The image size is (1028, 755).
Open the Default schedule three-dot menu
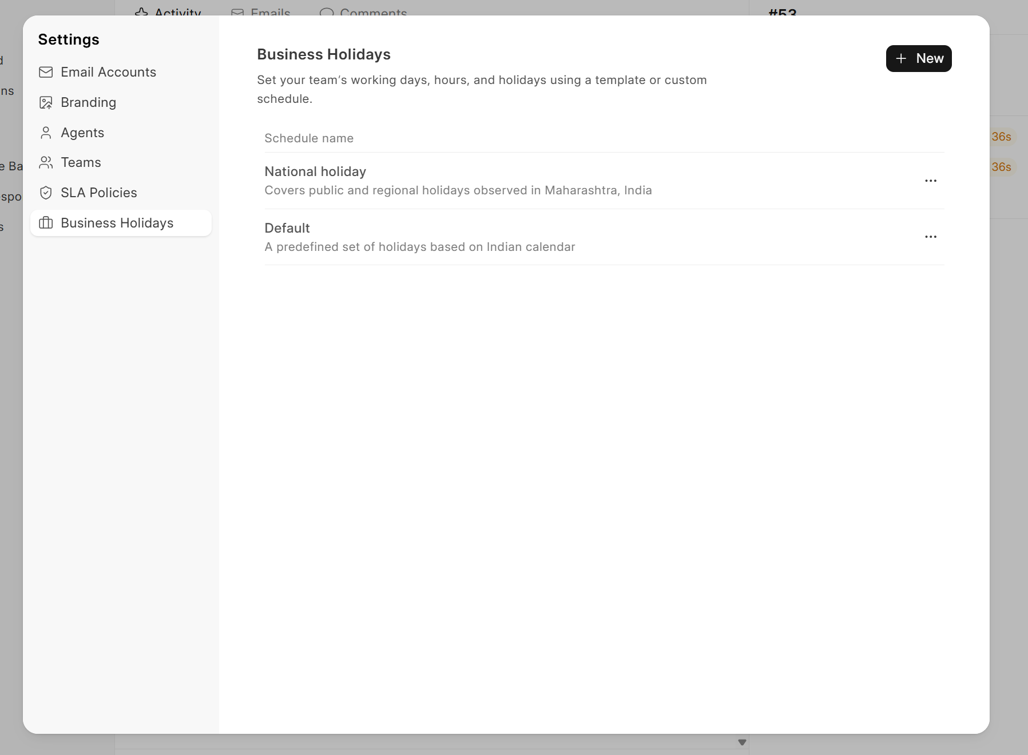(930, 237)
